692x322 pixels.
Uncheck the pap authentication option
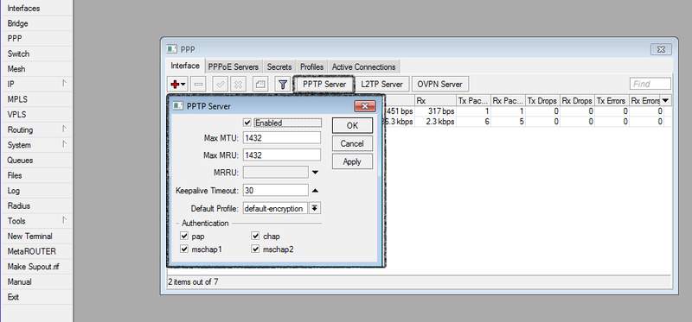184,236
